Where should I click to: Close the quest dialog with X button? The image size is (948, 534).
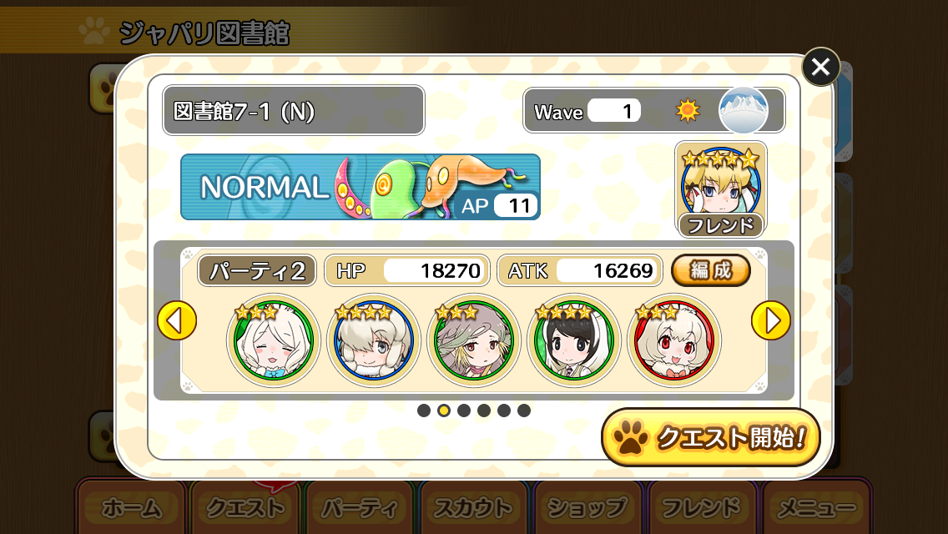[820, 67]
